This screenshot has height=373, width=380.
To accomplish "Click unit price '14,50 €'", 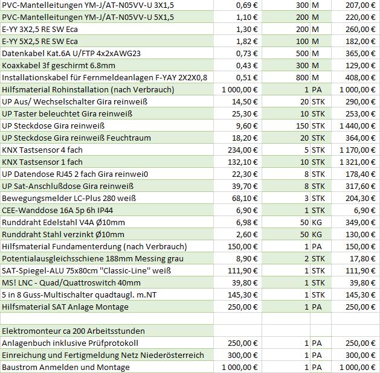I will pos(245,101).
